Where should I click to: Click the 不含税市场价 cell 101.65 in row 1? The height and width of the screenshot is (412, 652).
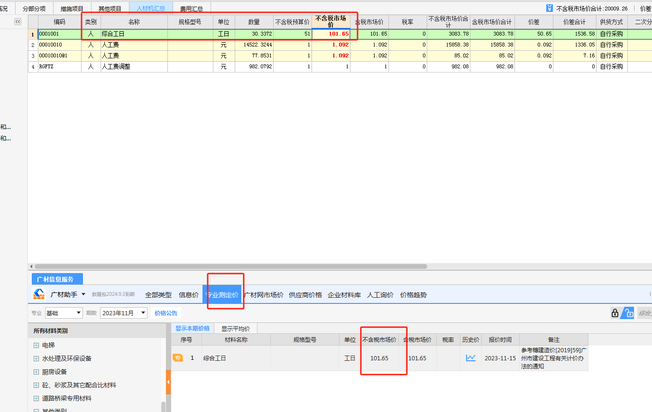[x=331, y=34]
